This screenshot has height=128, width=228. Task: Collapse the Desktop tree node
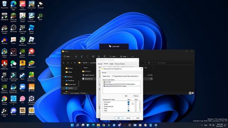(63, 77)
